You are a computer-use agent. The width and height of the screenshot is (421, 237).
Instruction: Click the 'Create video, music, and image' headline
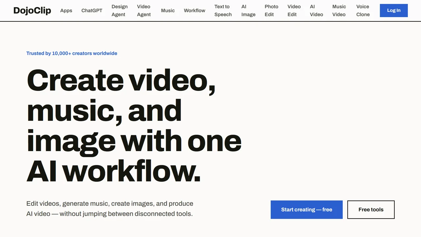click(x=134, y=125)
